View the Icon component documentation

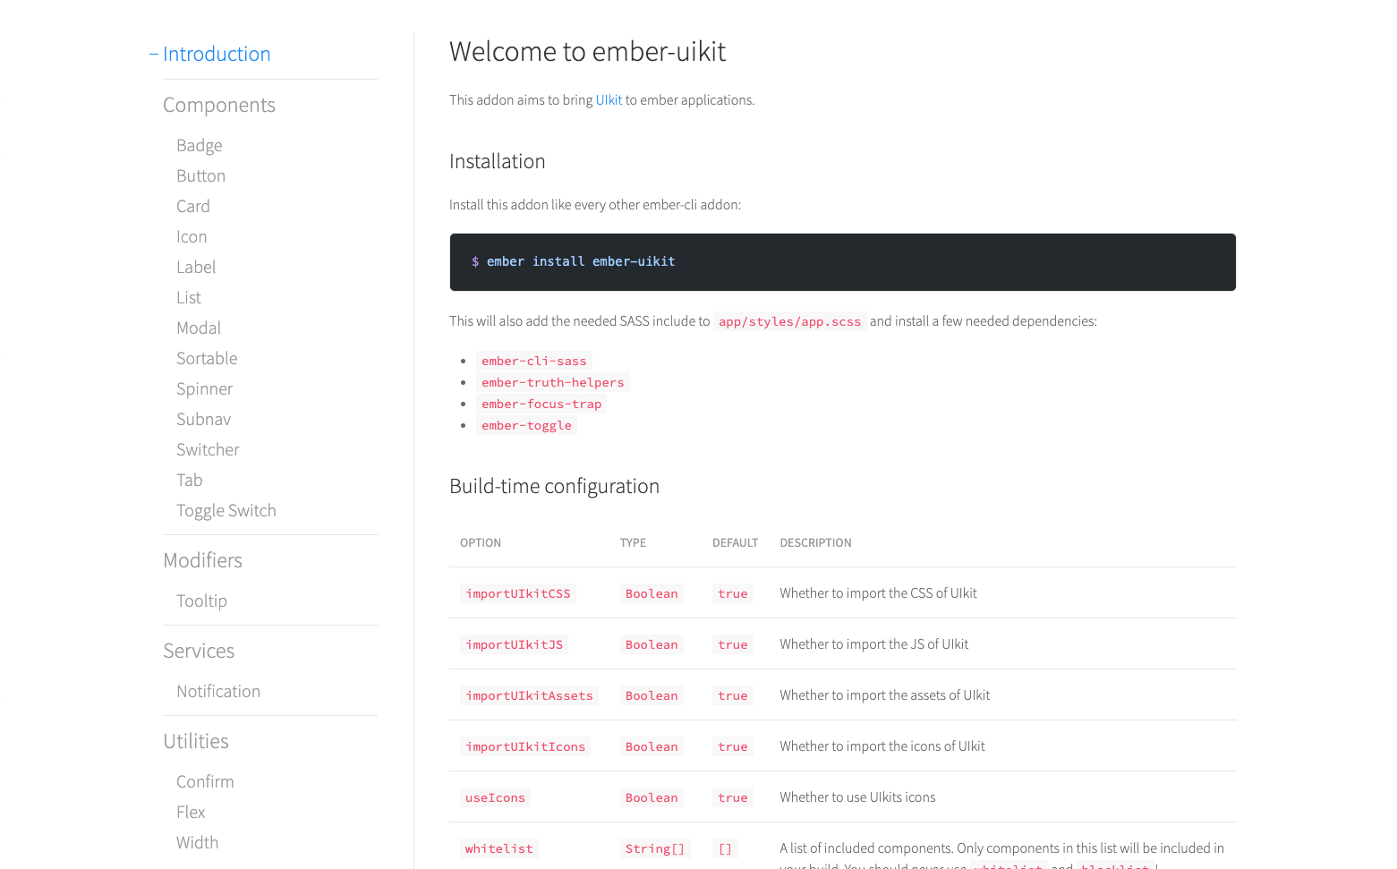[192, 236]
